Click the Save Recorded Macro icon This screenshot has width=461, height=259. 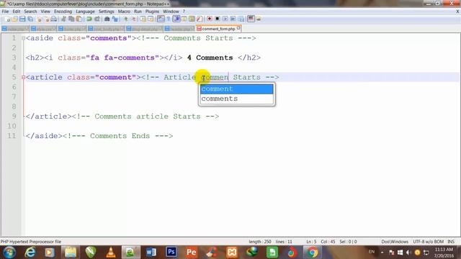(242, 19)
